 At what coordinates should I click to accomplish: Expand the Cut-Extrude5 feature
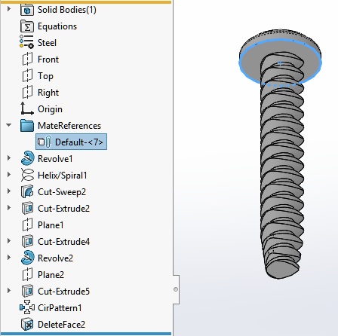(9, 291)
